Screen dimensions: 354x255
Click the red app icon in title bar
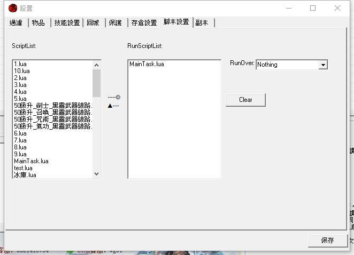[12, 8]
